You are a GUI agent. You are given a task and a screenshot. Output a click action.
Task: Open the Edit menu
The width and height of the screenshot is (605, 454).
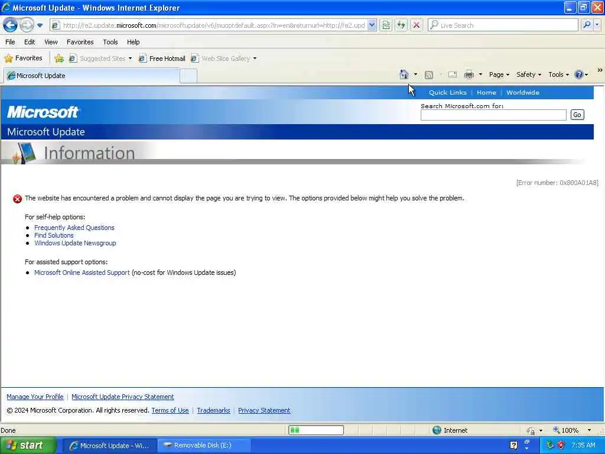[30, 42]
